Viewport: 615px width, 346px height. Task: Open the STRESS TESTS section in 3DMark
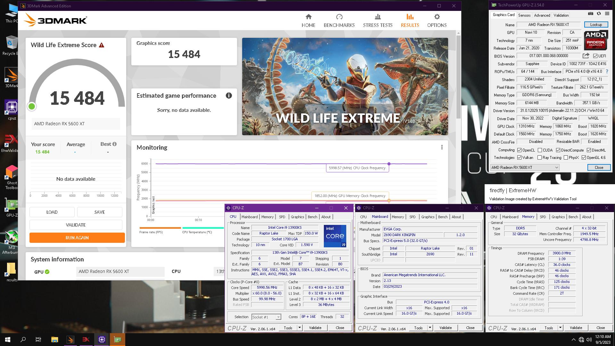[x=378, y=21]
